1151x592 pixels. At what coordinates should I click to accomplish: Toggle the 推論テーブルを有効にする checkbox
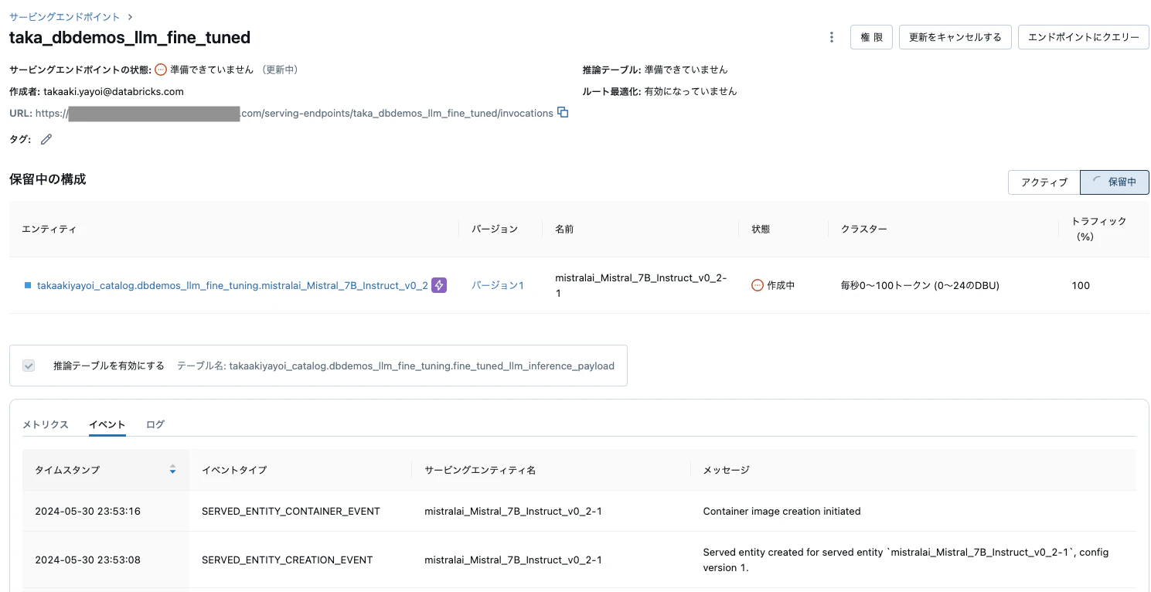click(29, 366)
